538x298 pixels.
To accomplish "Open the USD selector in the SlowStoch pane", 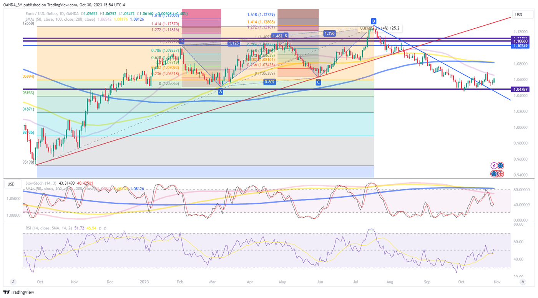I will tap(11, 184).
